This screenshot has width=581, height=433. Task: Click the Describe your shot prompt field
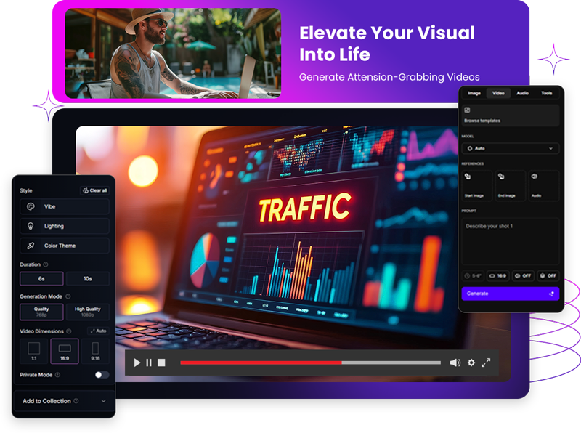click(510, 240)
